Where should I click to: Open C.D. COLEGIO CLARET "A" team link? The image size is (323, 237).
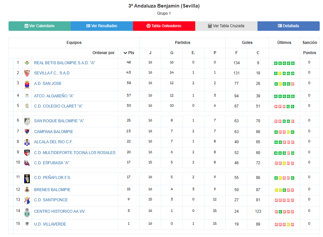pyautogui.click(x=58, y=106)
